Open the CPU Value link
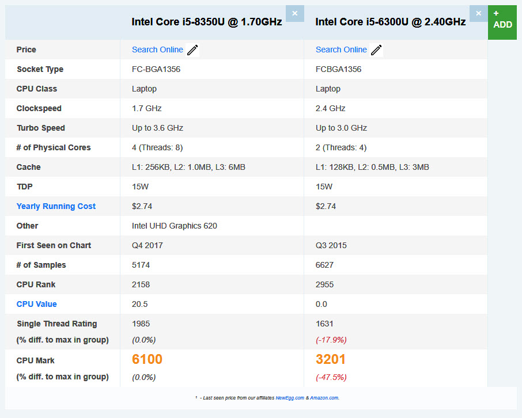 coord(36,304)
